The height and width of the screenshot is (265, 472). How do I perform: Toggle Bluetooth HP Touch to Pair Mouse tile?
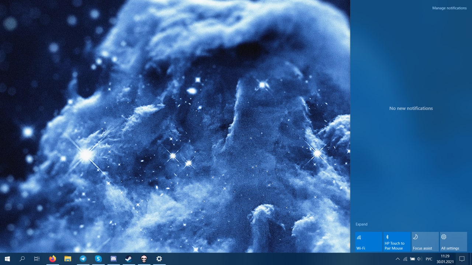397,242
